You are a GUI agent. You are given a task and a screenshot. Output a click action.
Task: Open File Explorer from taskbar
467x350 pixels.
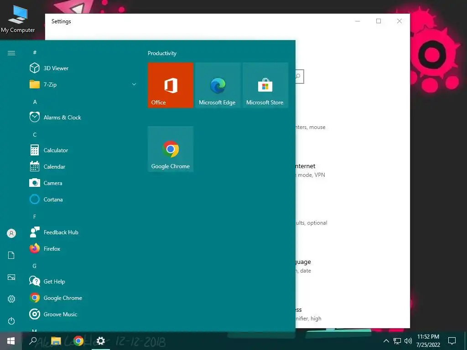(56, 341)
